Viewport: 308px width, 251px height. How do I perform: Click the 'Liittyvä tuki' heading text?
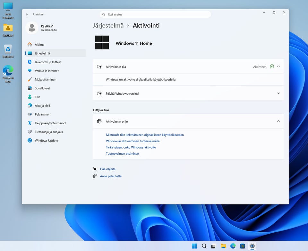click(x=101, y=110)
